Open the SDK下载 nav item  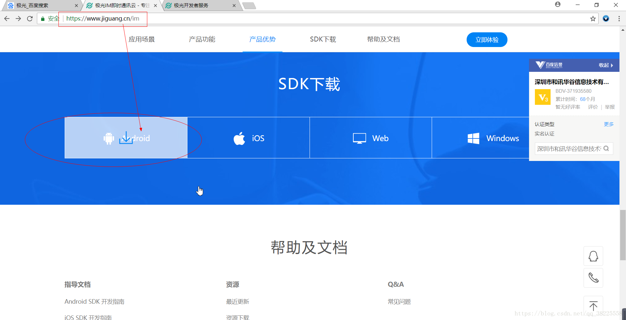coord(323,39)
